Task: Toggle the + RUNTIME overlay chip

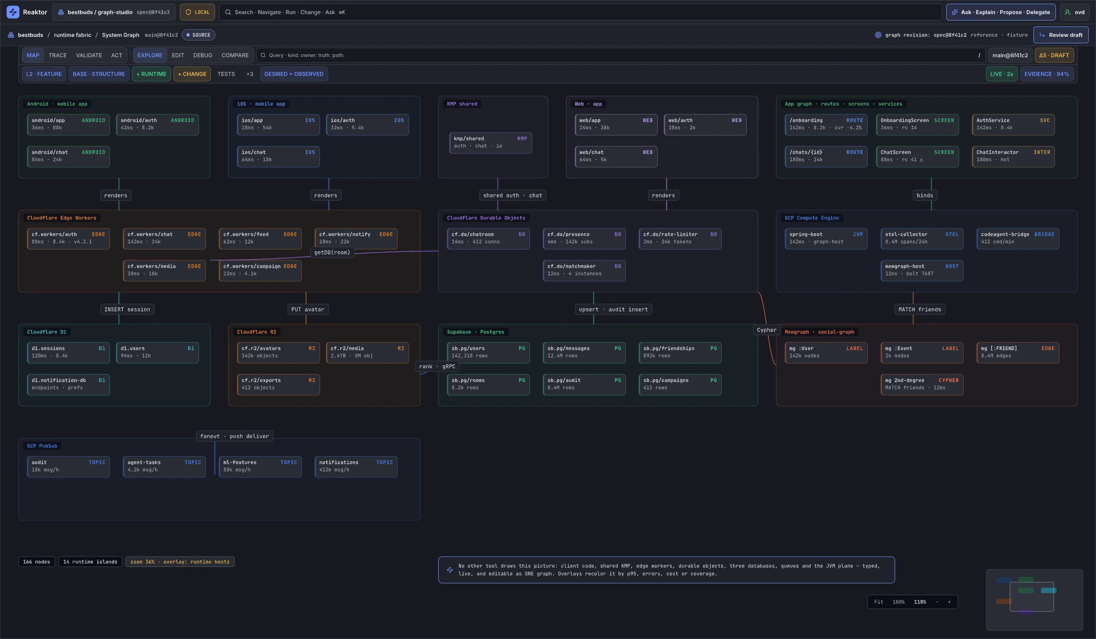Action: tap(152, 74)
